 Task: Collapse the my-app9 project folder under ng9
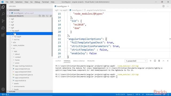coord(15,31)
